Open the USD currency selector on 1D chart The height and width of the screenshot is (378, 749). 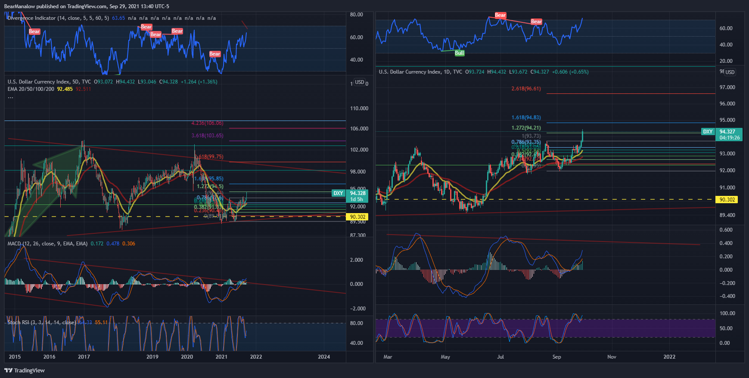coord(730,72)
